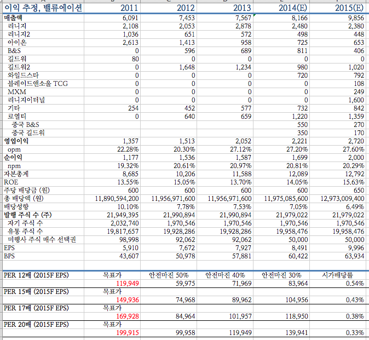Click the red target price 149,936
The width and height of the screenshot is (369, 340).
[x=128, y=300]
